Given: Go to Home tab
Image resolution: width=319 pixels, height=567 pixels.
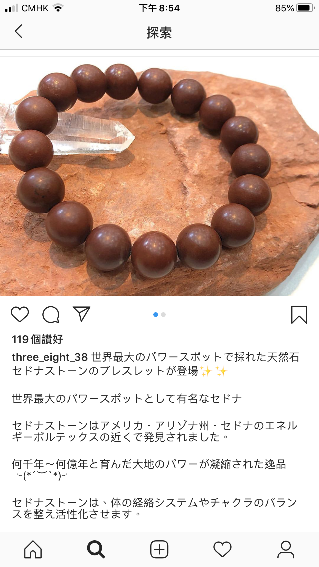Looking at the screenshot, I should [33, 550].
